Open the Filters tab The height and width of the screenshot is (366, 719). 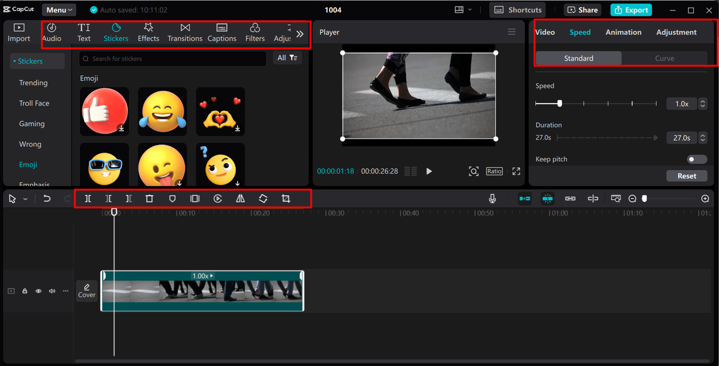[x=255, y=33]
